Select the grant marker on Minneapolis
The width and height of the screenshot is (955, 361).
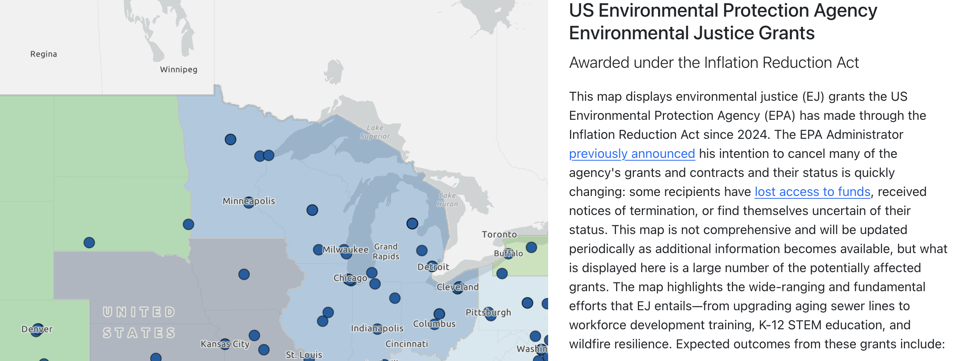[249, 202]
